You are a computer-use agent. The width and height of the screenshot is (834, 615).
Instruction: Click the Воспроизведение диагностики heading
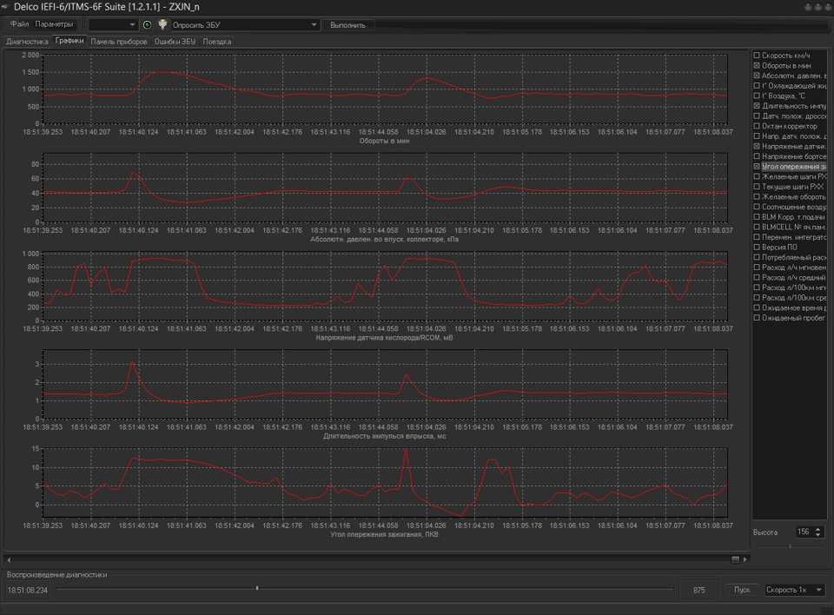click(x=57, y=574)
